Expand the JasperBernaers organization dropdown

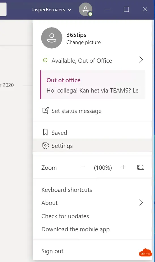[51, 10]
